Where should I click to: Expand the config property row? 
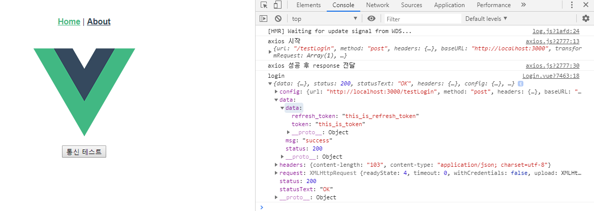[x=276, y=92]
